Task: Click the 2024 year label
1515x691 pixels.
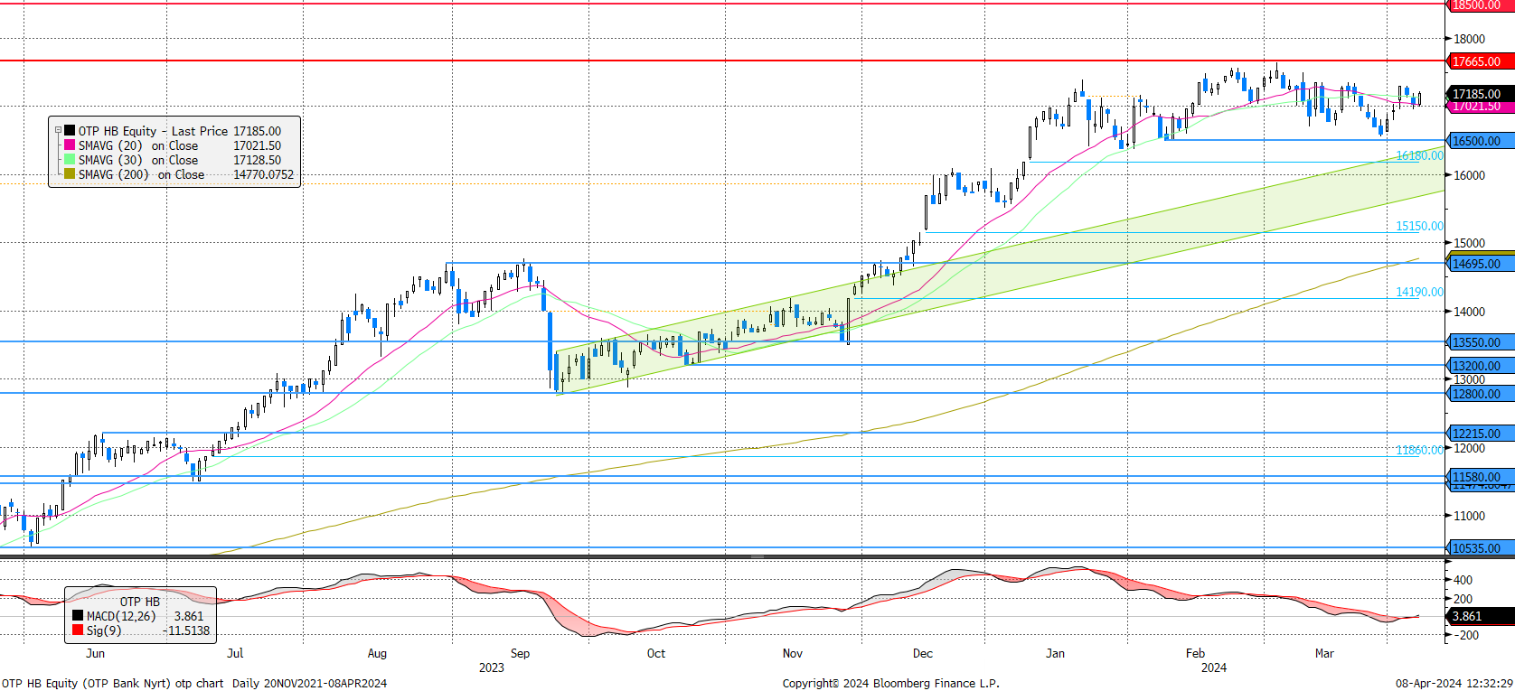Action: [1214, 668]
